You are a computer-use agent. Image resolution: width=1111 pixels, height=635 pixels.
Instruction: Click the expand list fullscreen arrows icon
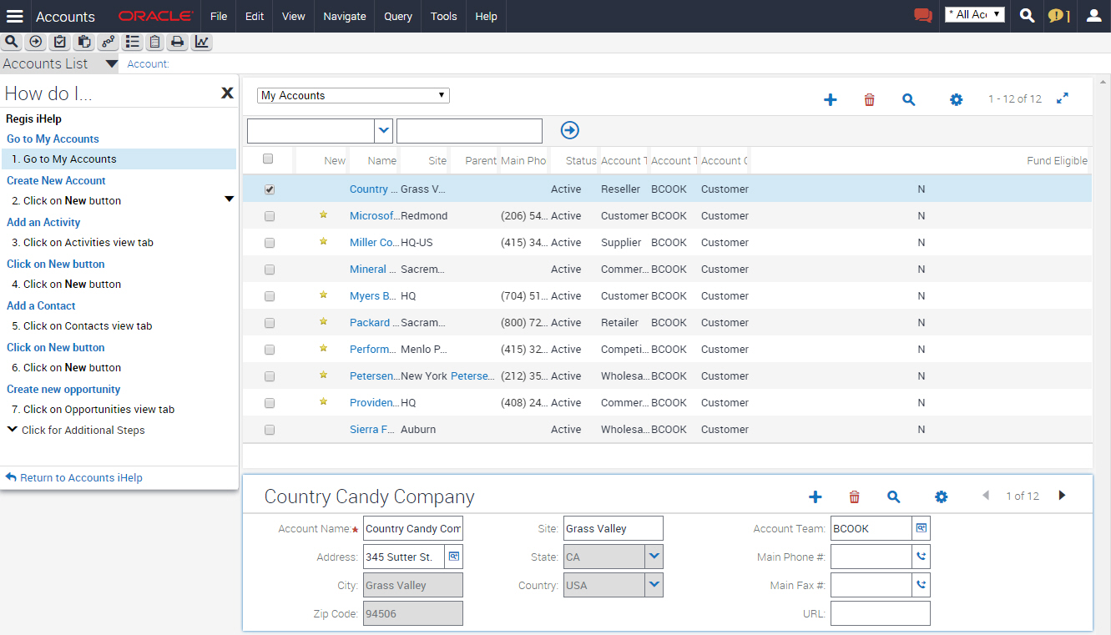[x=1063, y=98]
